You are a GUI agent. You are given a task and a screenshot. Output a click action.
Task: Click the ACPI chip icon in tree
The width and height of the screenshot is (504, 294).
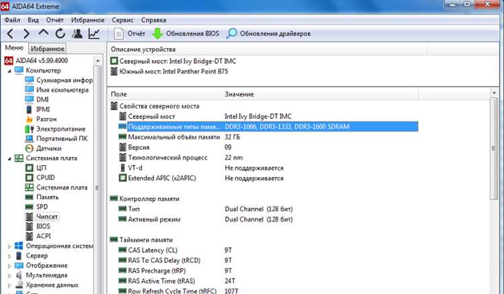point(30,236)
